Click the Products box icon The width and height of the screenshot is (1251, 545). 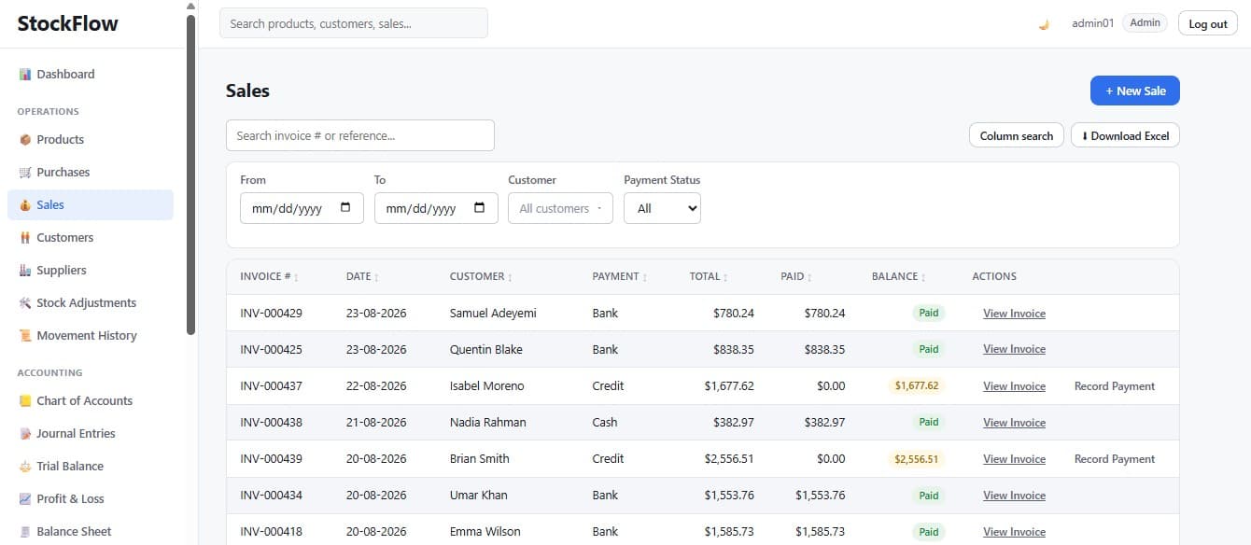tap(25, 140)
